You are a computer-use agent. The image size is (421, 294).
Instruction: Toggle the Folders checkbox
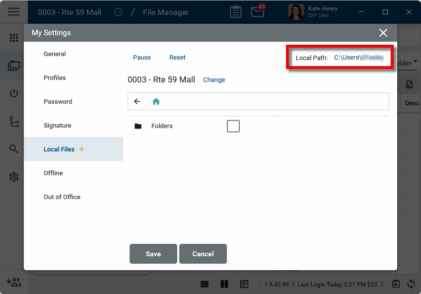coord(233,126)
